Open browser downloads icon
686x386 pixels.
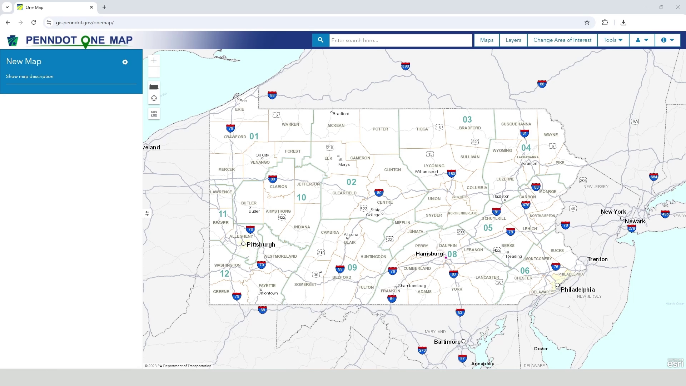[x=623, y=23]
